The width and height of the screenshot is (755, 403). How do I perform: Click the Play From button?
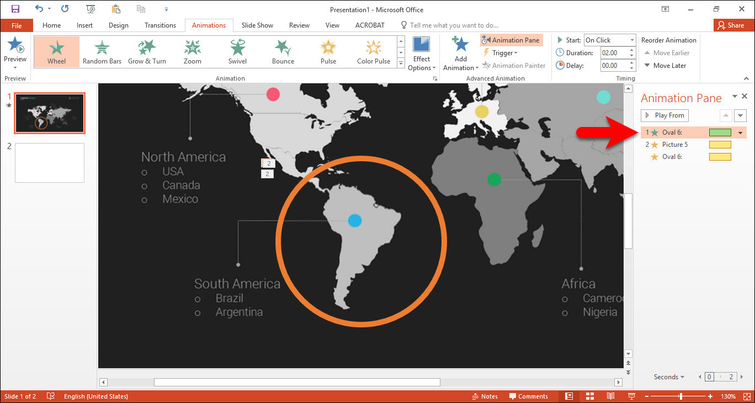click(x=664, y=115)
